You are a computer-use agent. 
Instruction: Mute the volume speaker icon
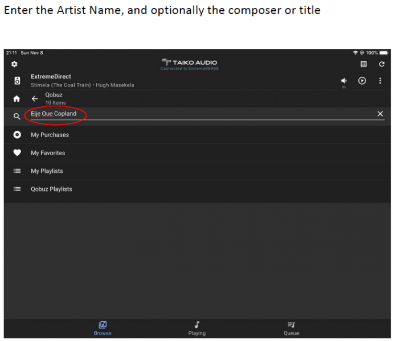(344, 81)
